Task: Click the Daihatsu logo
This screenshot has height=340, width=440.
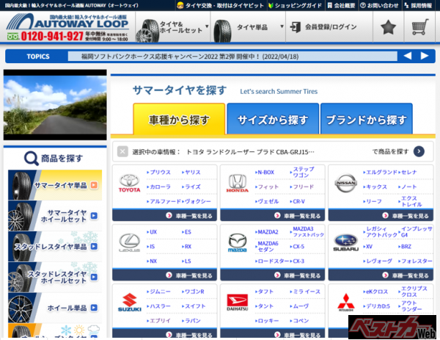Action: coord(238,303)
